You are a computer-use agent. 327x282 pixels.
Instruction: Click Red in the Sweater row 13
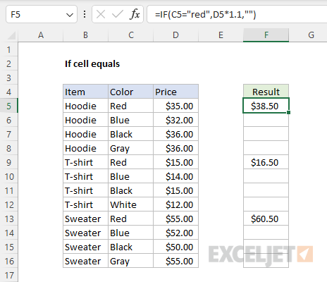point(130,219)
